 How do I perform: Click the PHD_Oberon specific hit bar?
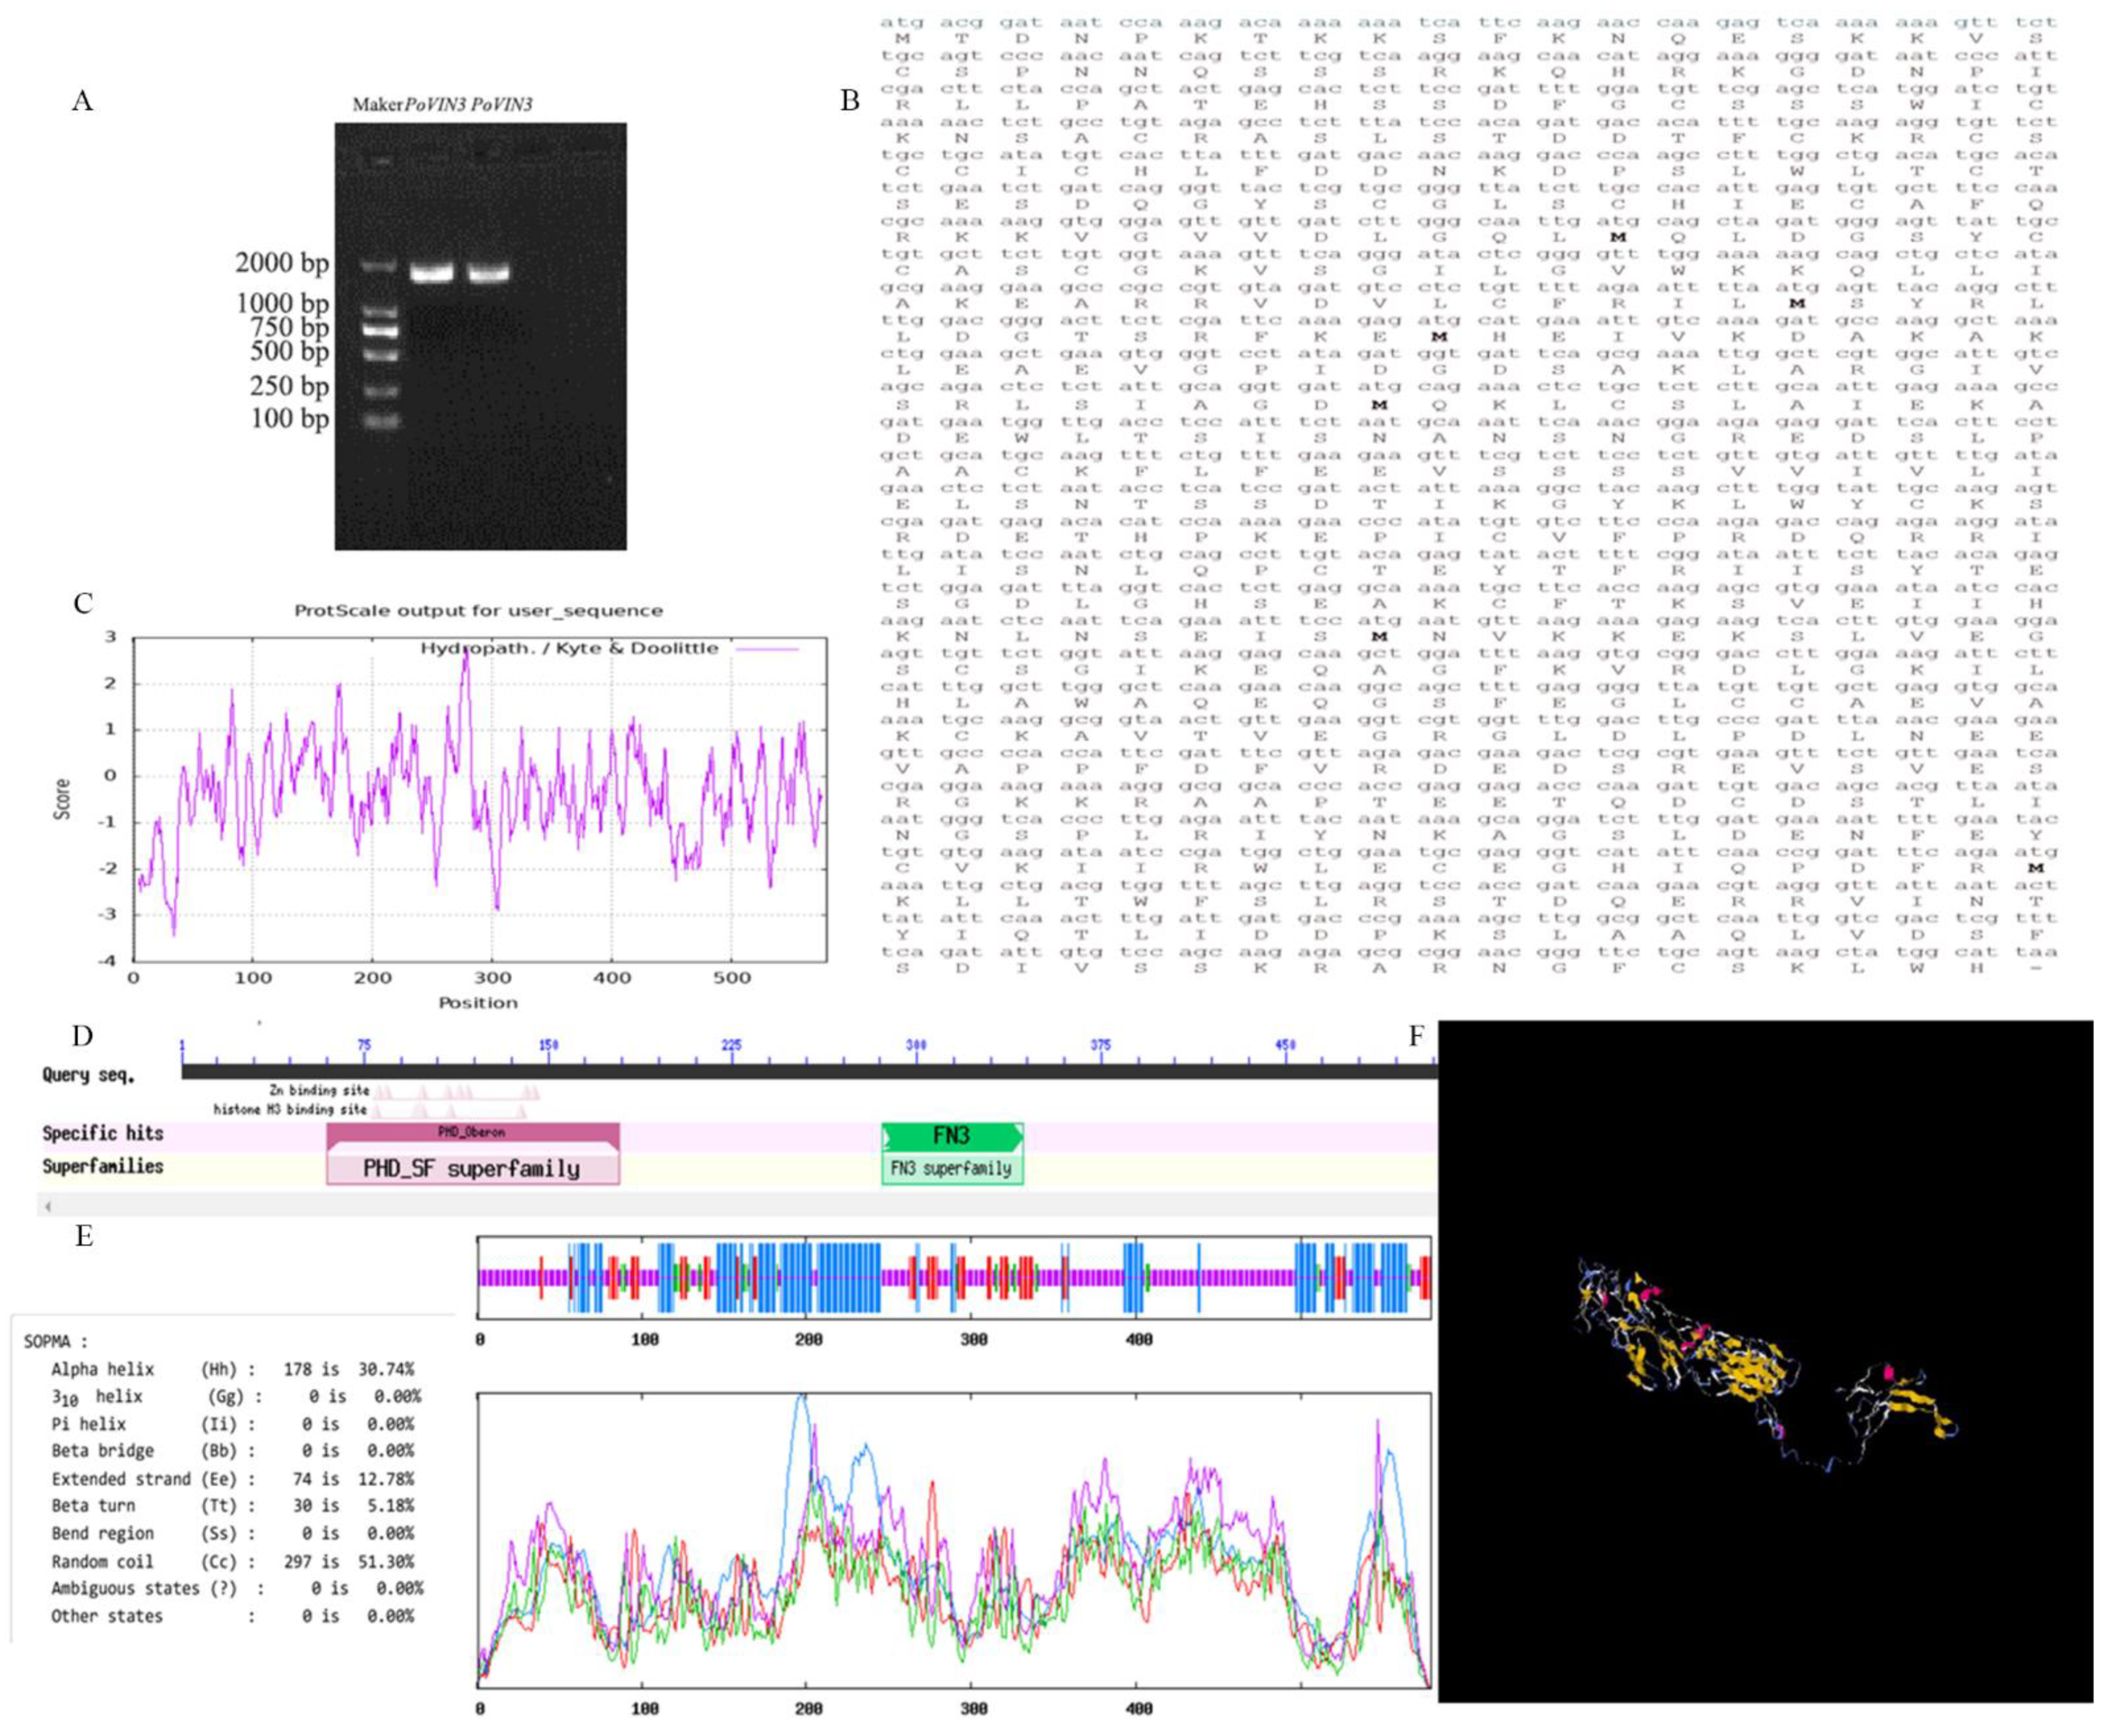click(472, 1132)
